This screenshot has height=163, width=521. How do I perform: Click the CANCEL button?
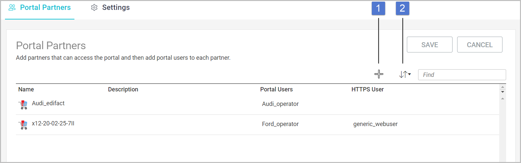tap(480, 45)
